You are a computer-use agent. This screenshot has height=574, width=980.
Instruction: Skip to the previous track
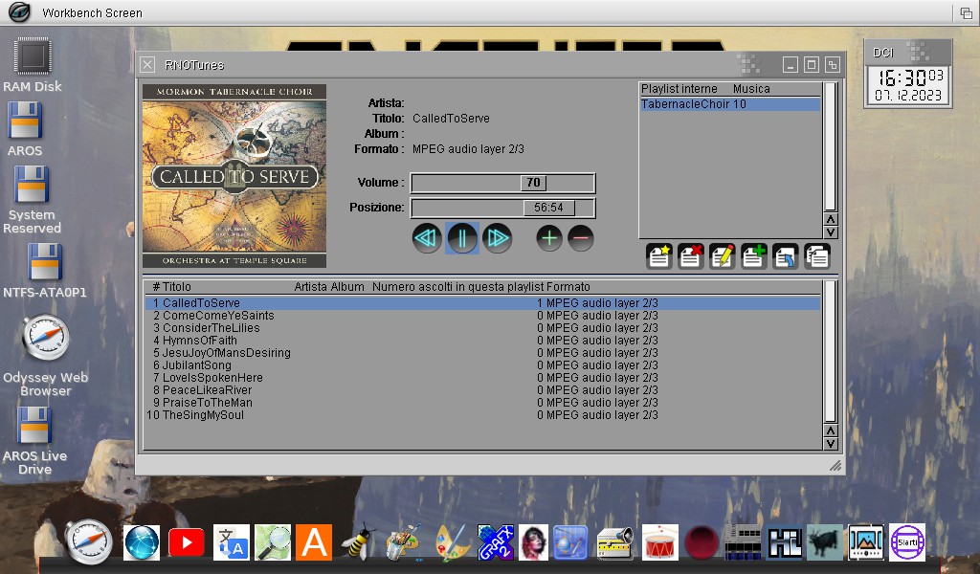click(427, 238)
